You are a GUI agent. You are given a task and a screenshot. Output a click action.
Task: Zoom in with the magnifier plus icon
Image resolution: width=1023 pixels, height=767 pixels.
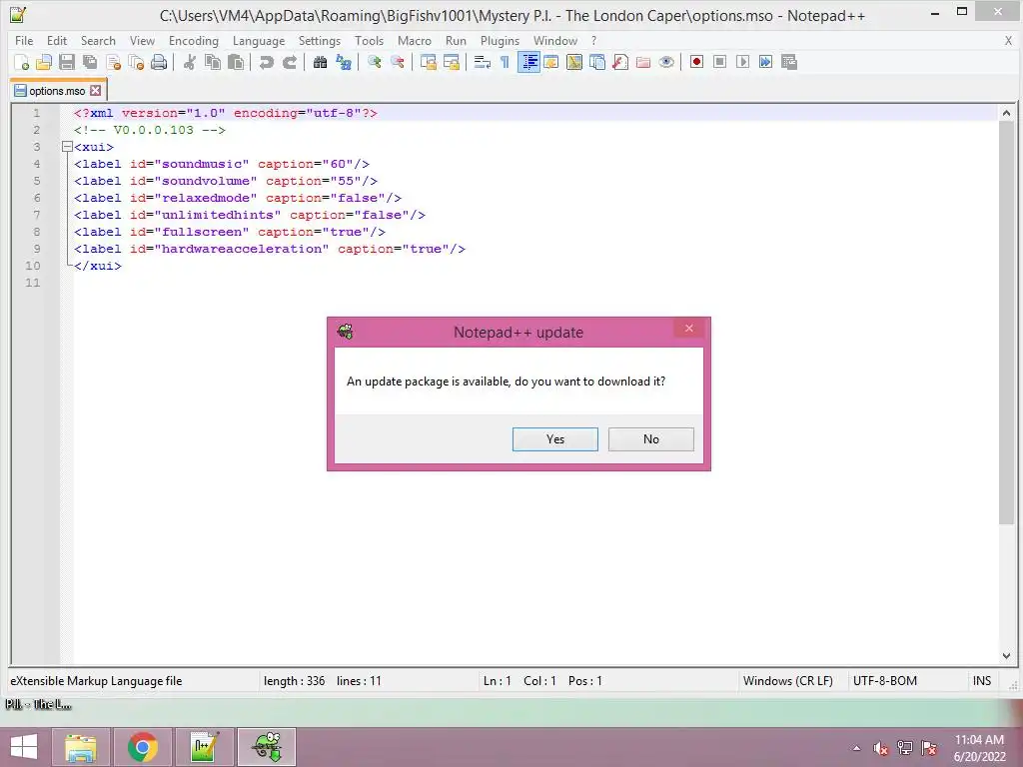(x=375, y=63)
